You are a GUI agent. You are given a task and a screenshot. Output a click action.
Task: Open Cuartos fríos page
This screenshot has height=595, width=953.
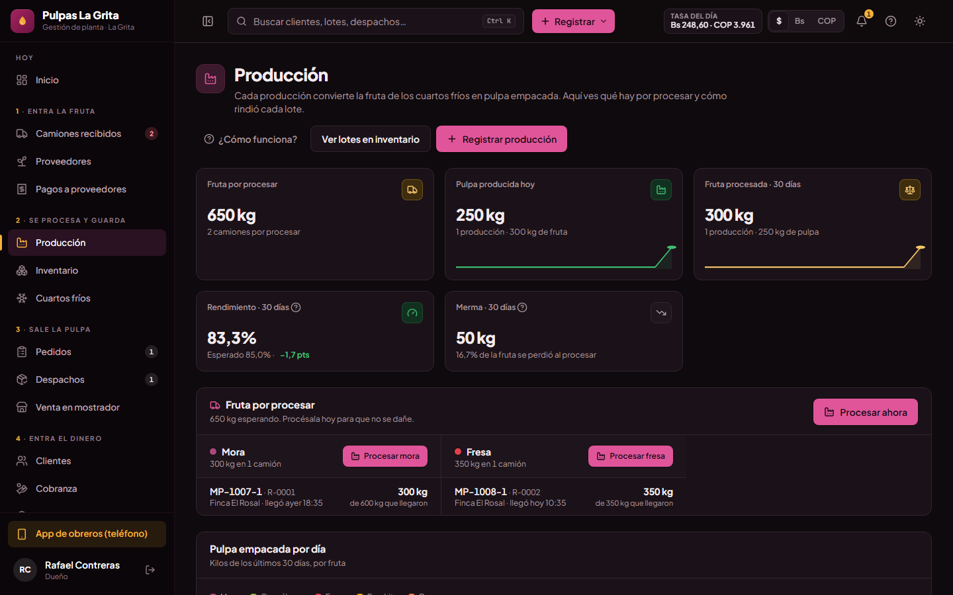pos(87,298)
